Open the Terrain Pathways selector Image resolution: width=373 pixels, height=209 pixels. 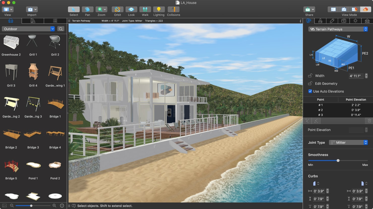338,29
